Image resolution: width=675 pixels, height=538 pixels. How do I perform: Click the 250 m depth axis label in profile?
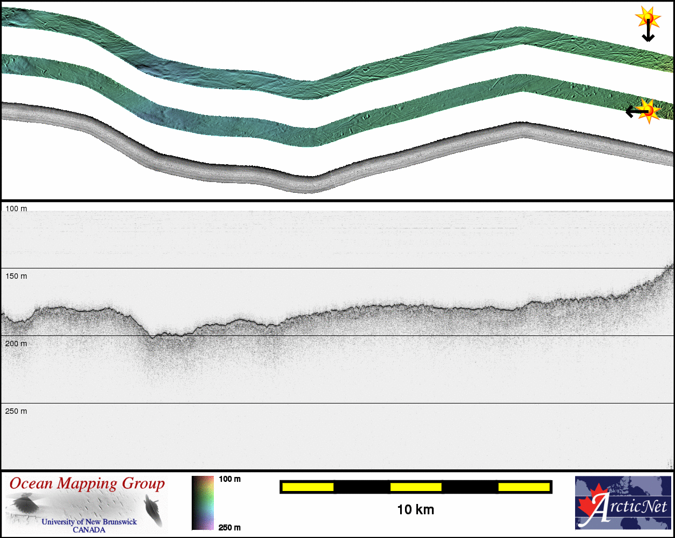16,411
